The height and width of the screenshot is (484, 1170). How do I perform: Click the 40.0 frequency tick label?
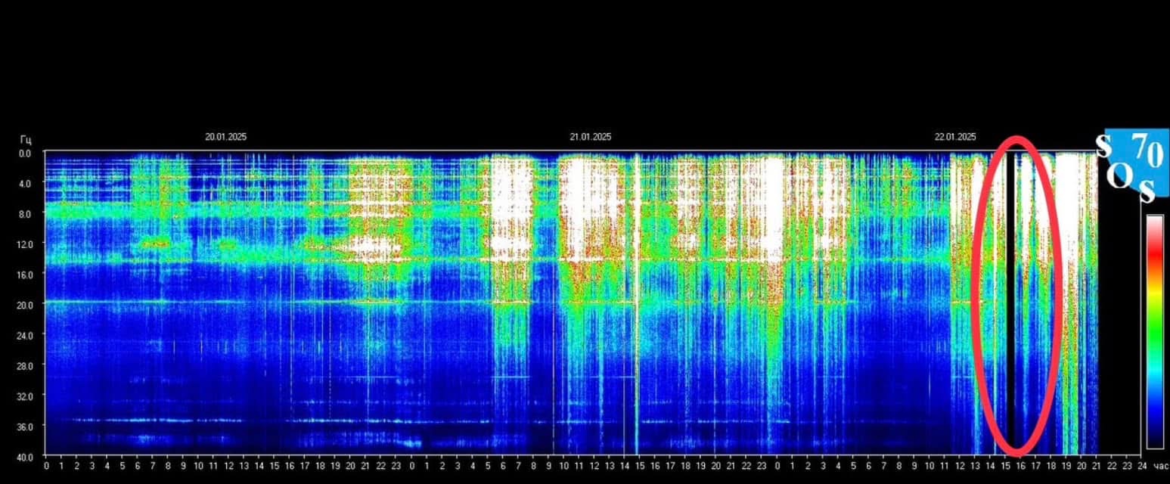click(x=24, y=457)
